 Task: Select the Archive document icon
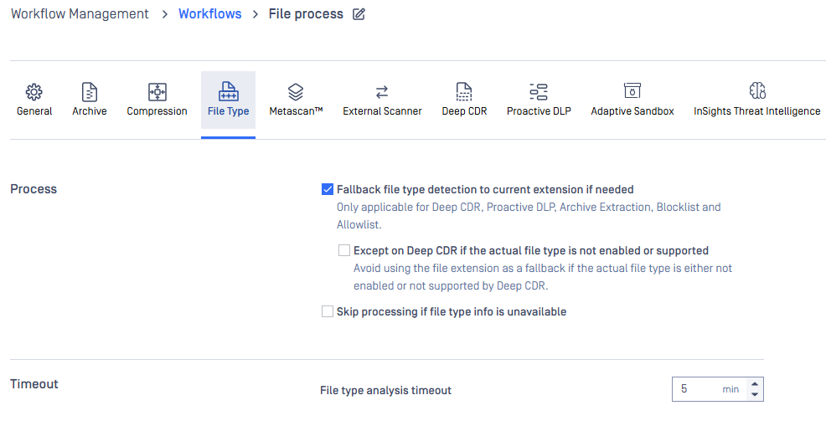[90, 91]
